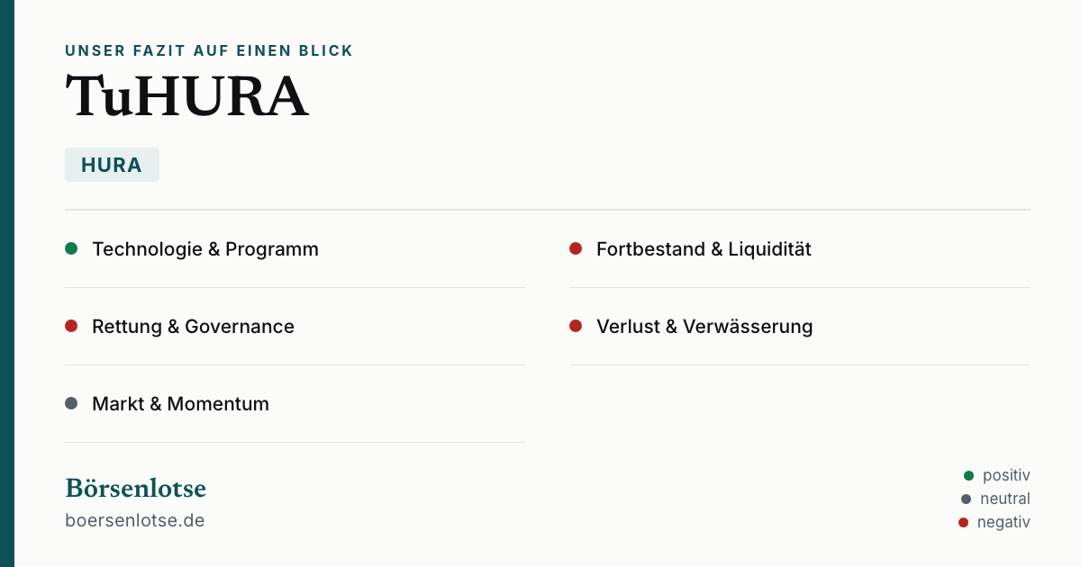Click the Börsenlotse brand name
The image size is (1081, 567).
135,488
